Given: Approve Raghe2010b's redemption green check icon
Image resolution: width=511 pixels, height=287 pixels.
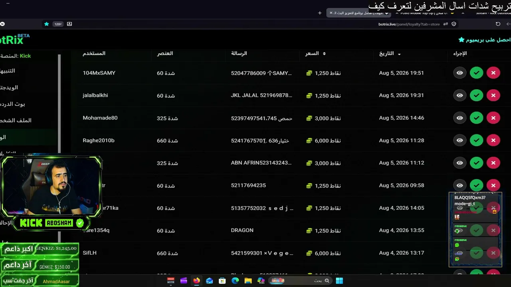Looking at the screenshot, I should tap(476, 140).
